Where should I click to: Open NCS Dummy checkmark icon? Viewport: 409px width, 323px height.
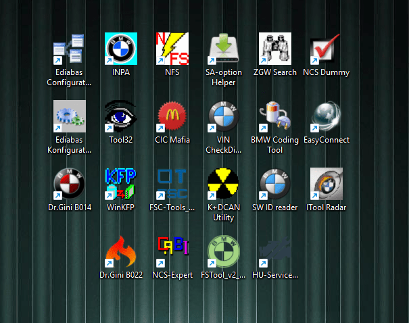coord(327,49)
